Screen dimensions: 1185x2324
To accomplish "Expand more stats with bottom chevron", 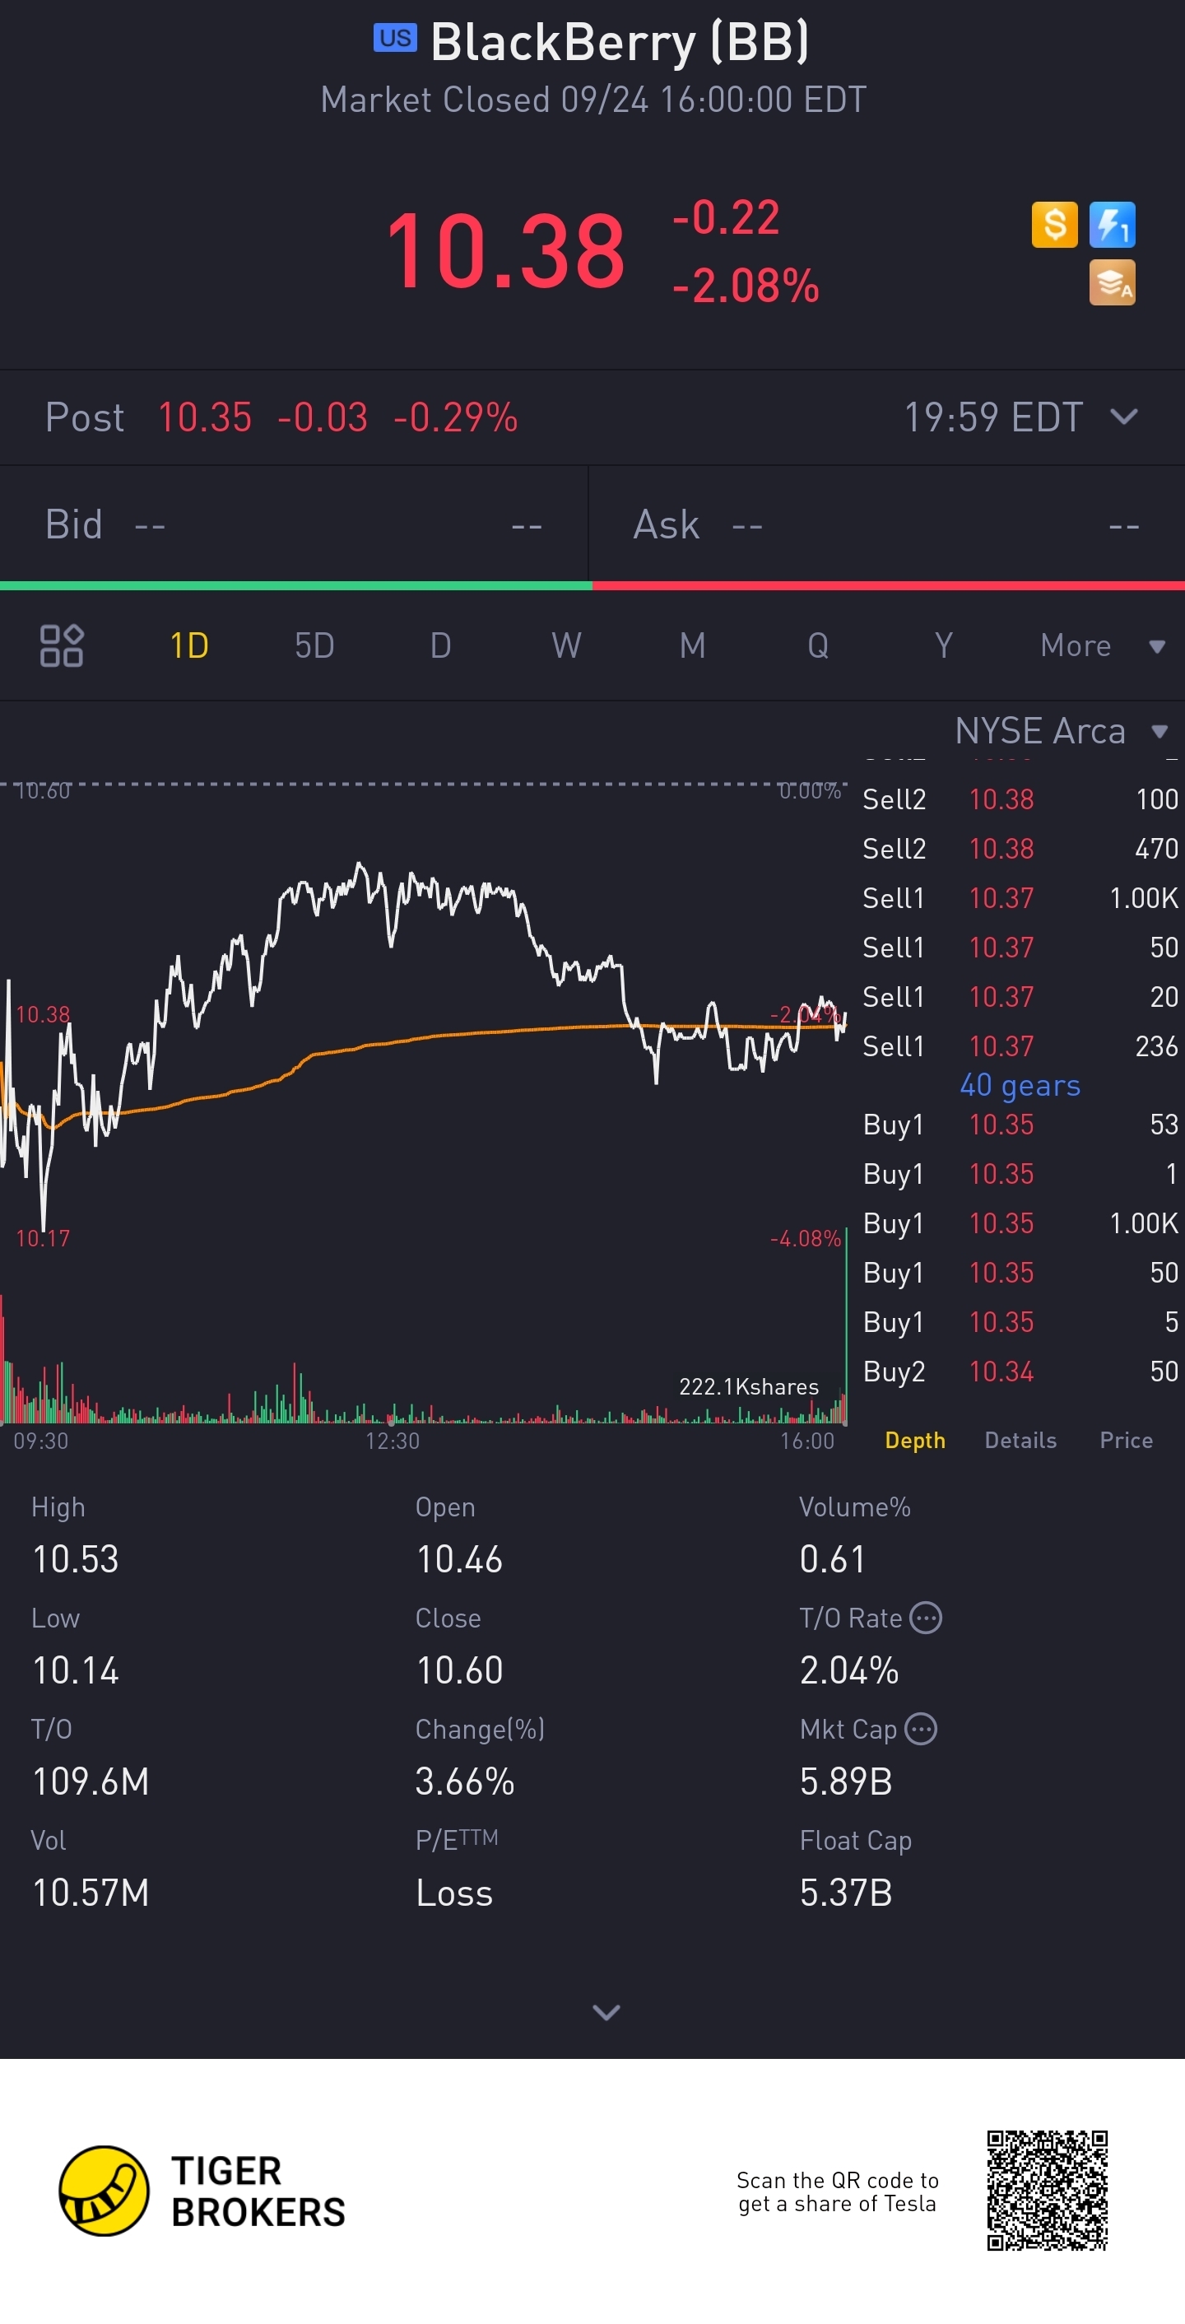I will pos(606,2012).
